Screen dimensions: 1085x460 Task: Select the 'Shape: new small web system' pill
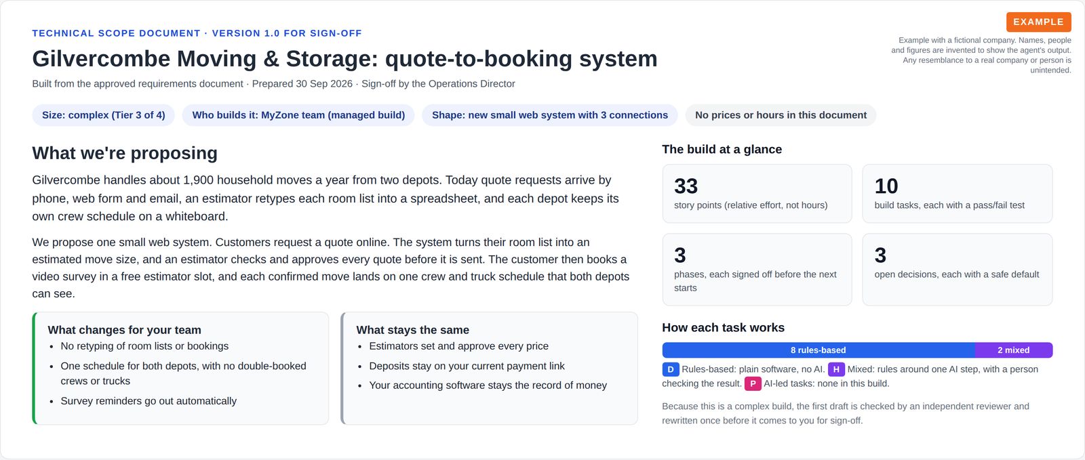pos(550,115)
